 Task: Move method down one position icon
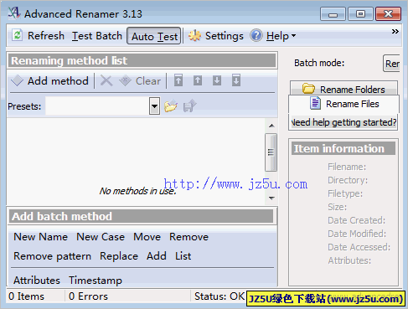pos(217,80)
